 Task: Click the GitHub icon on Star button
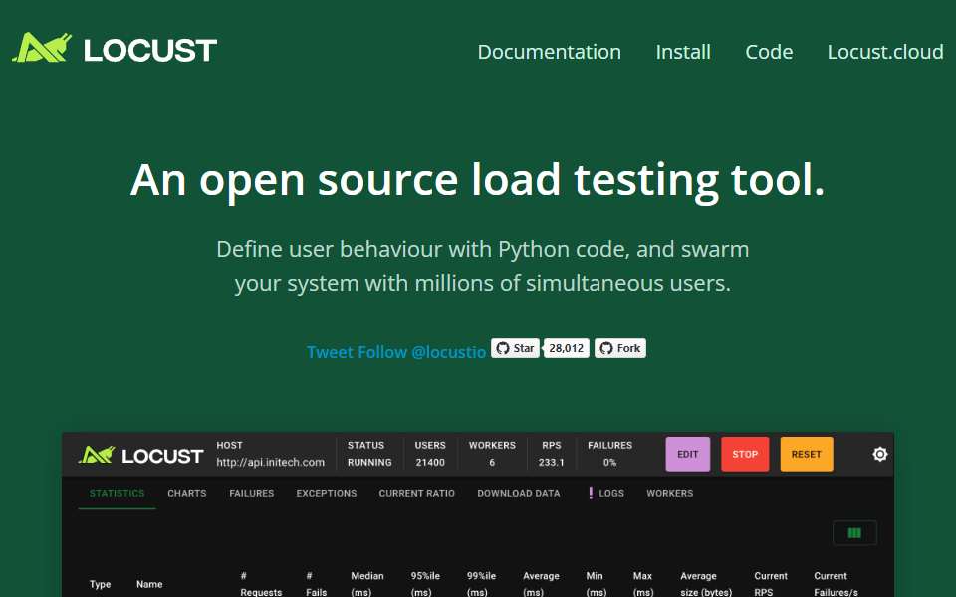point(502,348)
